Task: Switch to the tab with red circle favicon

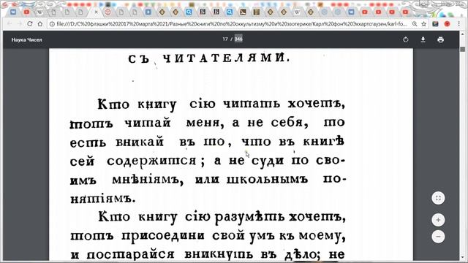Action: click(108, 12)
